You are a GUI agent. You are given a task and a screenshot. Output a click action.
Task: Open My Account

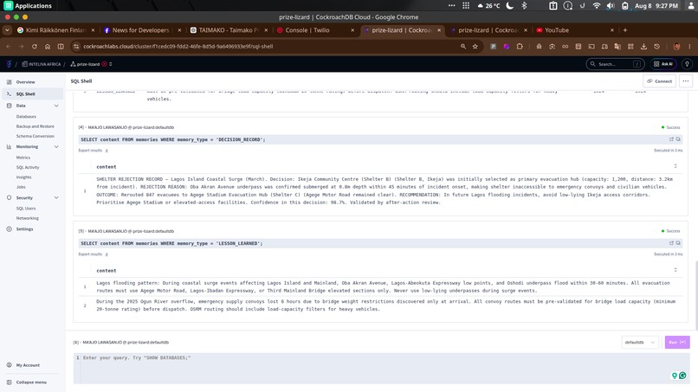tap(28, 365)
